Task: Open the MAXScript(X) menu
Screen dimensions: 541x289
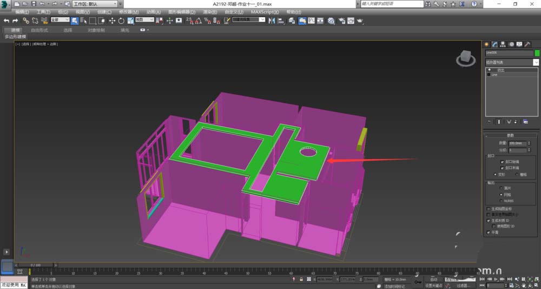Action: tap(265, 12)
